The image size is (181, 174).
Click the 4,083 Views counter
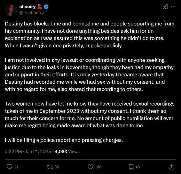coord(67,151)
